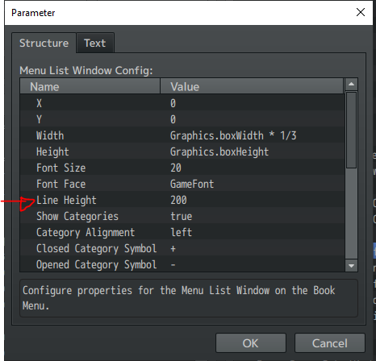Click the scrollbar up arrow
The image size is (376, 361).
[351, 85]
